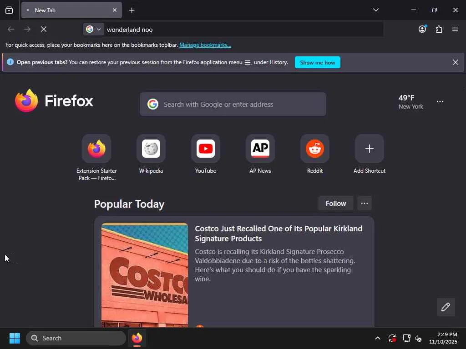Open the AP News shortcut

[260, 155]
